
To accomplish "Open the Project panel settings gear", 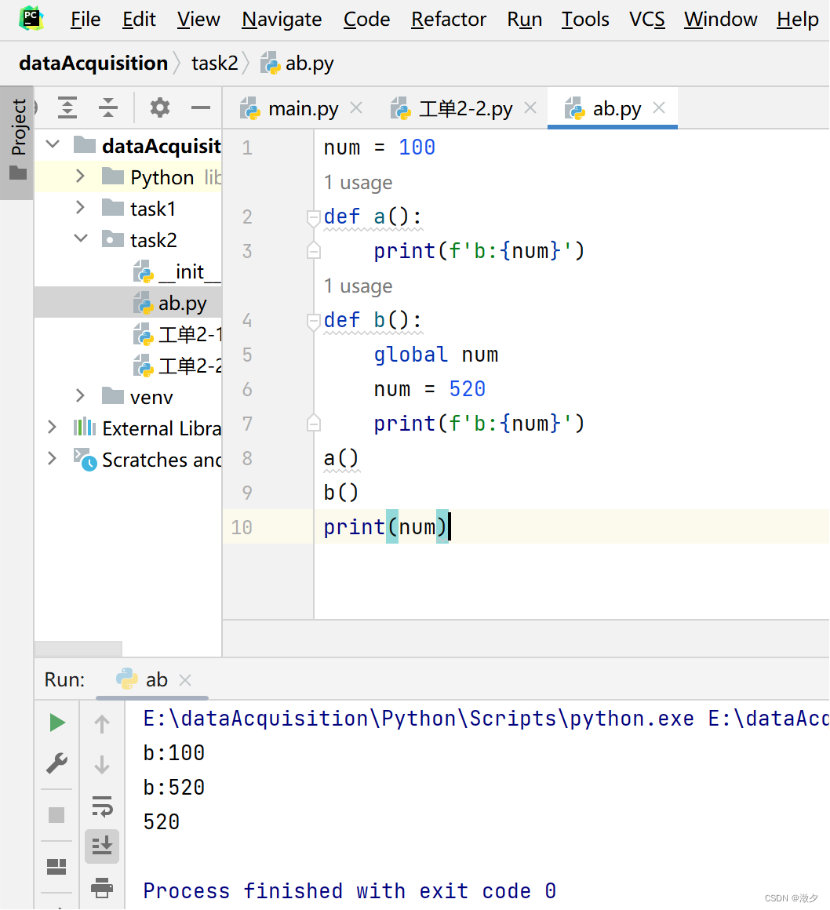I will pos(159,108).
